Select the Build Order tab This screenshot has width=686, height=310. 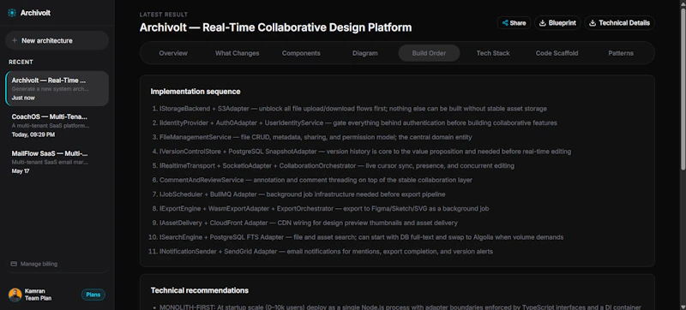coord(430,53)
